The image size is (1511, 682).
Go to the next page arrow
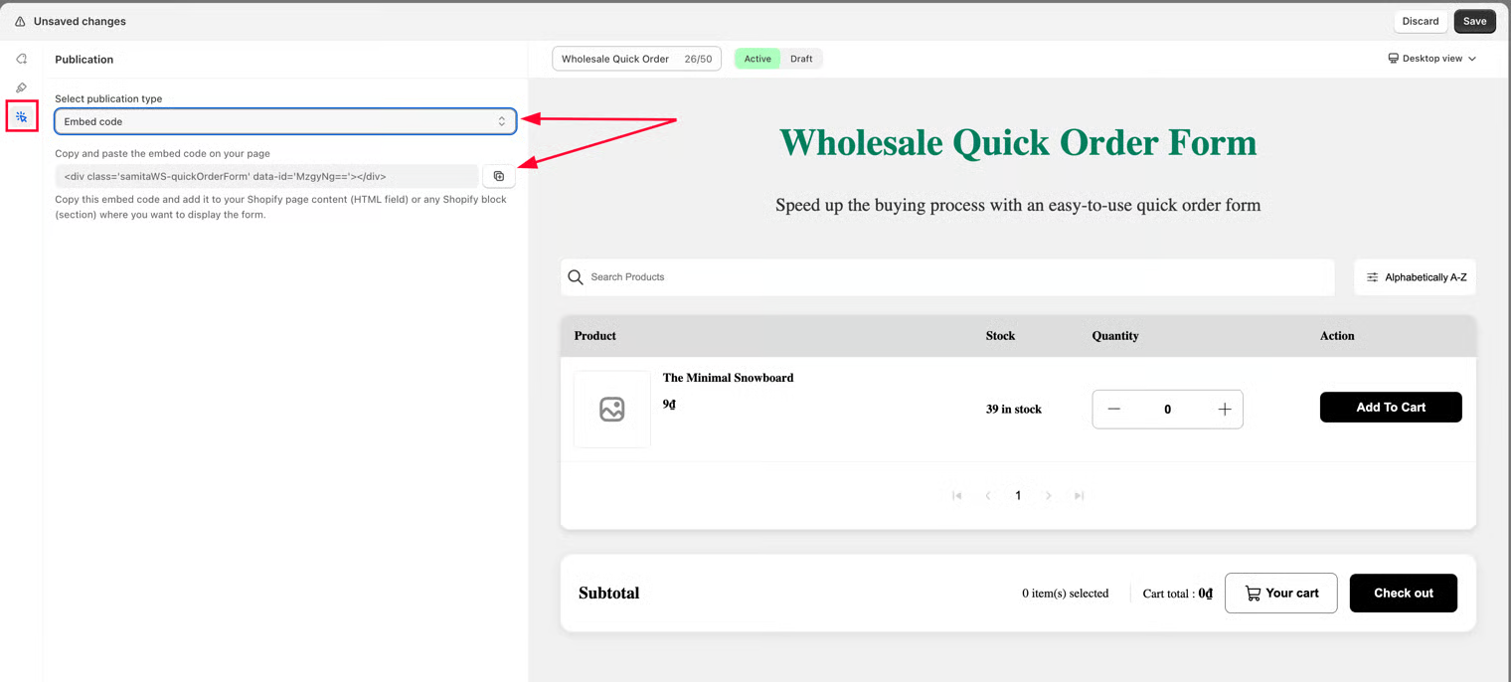[x=1048, y=495]
